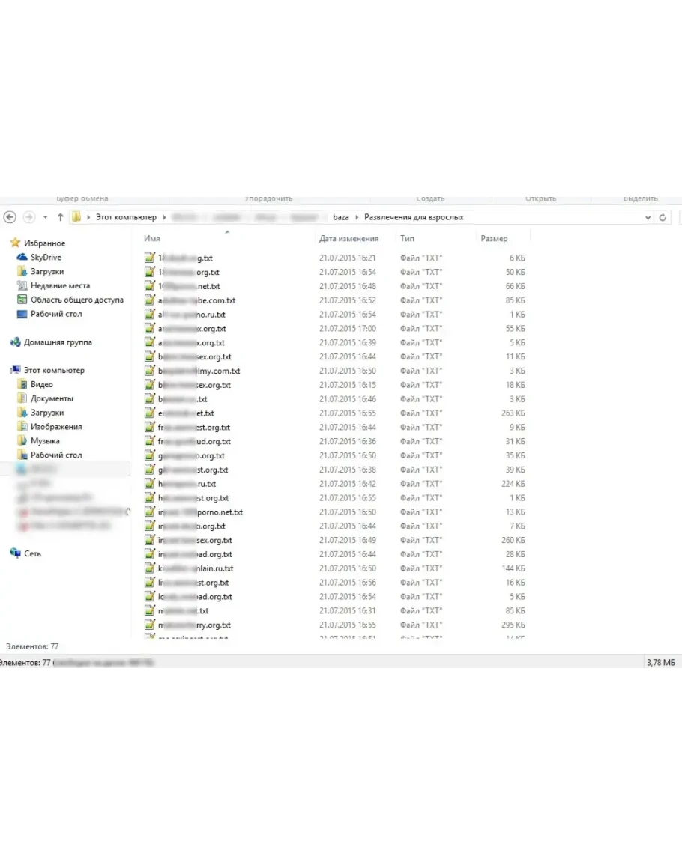Viewport: 682px width, 865px height.
Task: Expand breadcrumb arrow after Этот компьютер
Action: click(163, 217)
